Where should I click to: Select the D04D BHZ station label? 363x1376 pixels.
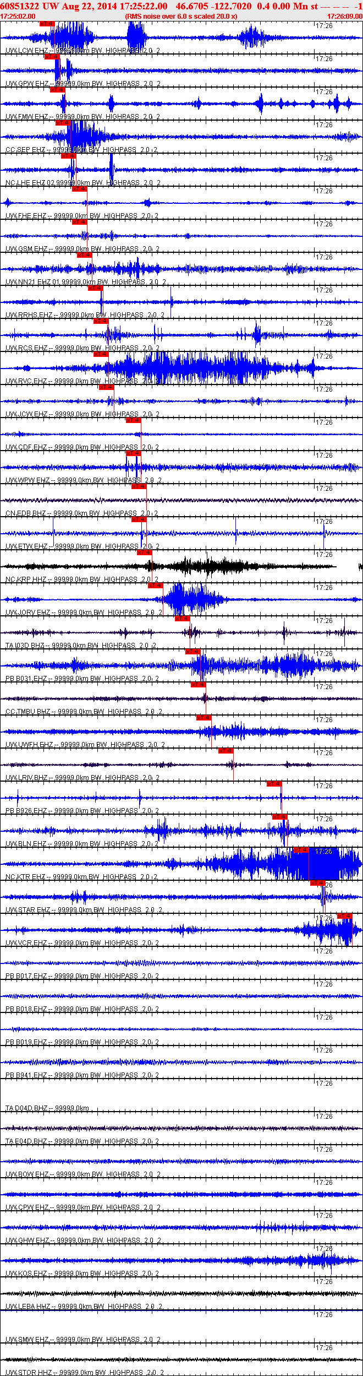47,1108
